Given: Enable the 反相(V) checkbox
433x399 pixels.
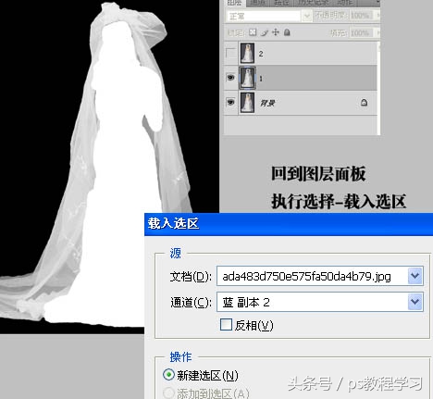Looking at the screenshot, I should tap(226, 325).
